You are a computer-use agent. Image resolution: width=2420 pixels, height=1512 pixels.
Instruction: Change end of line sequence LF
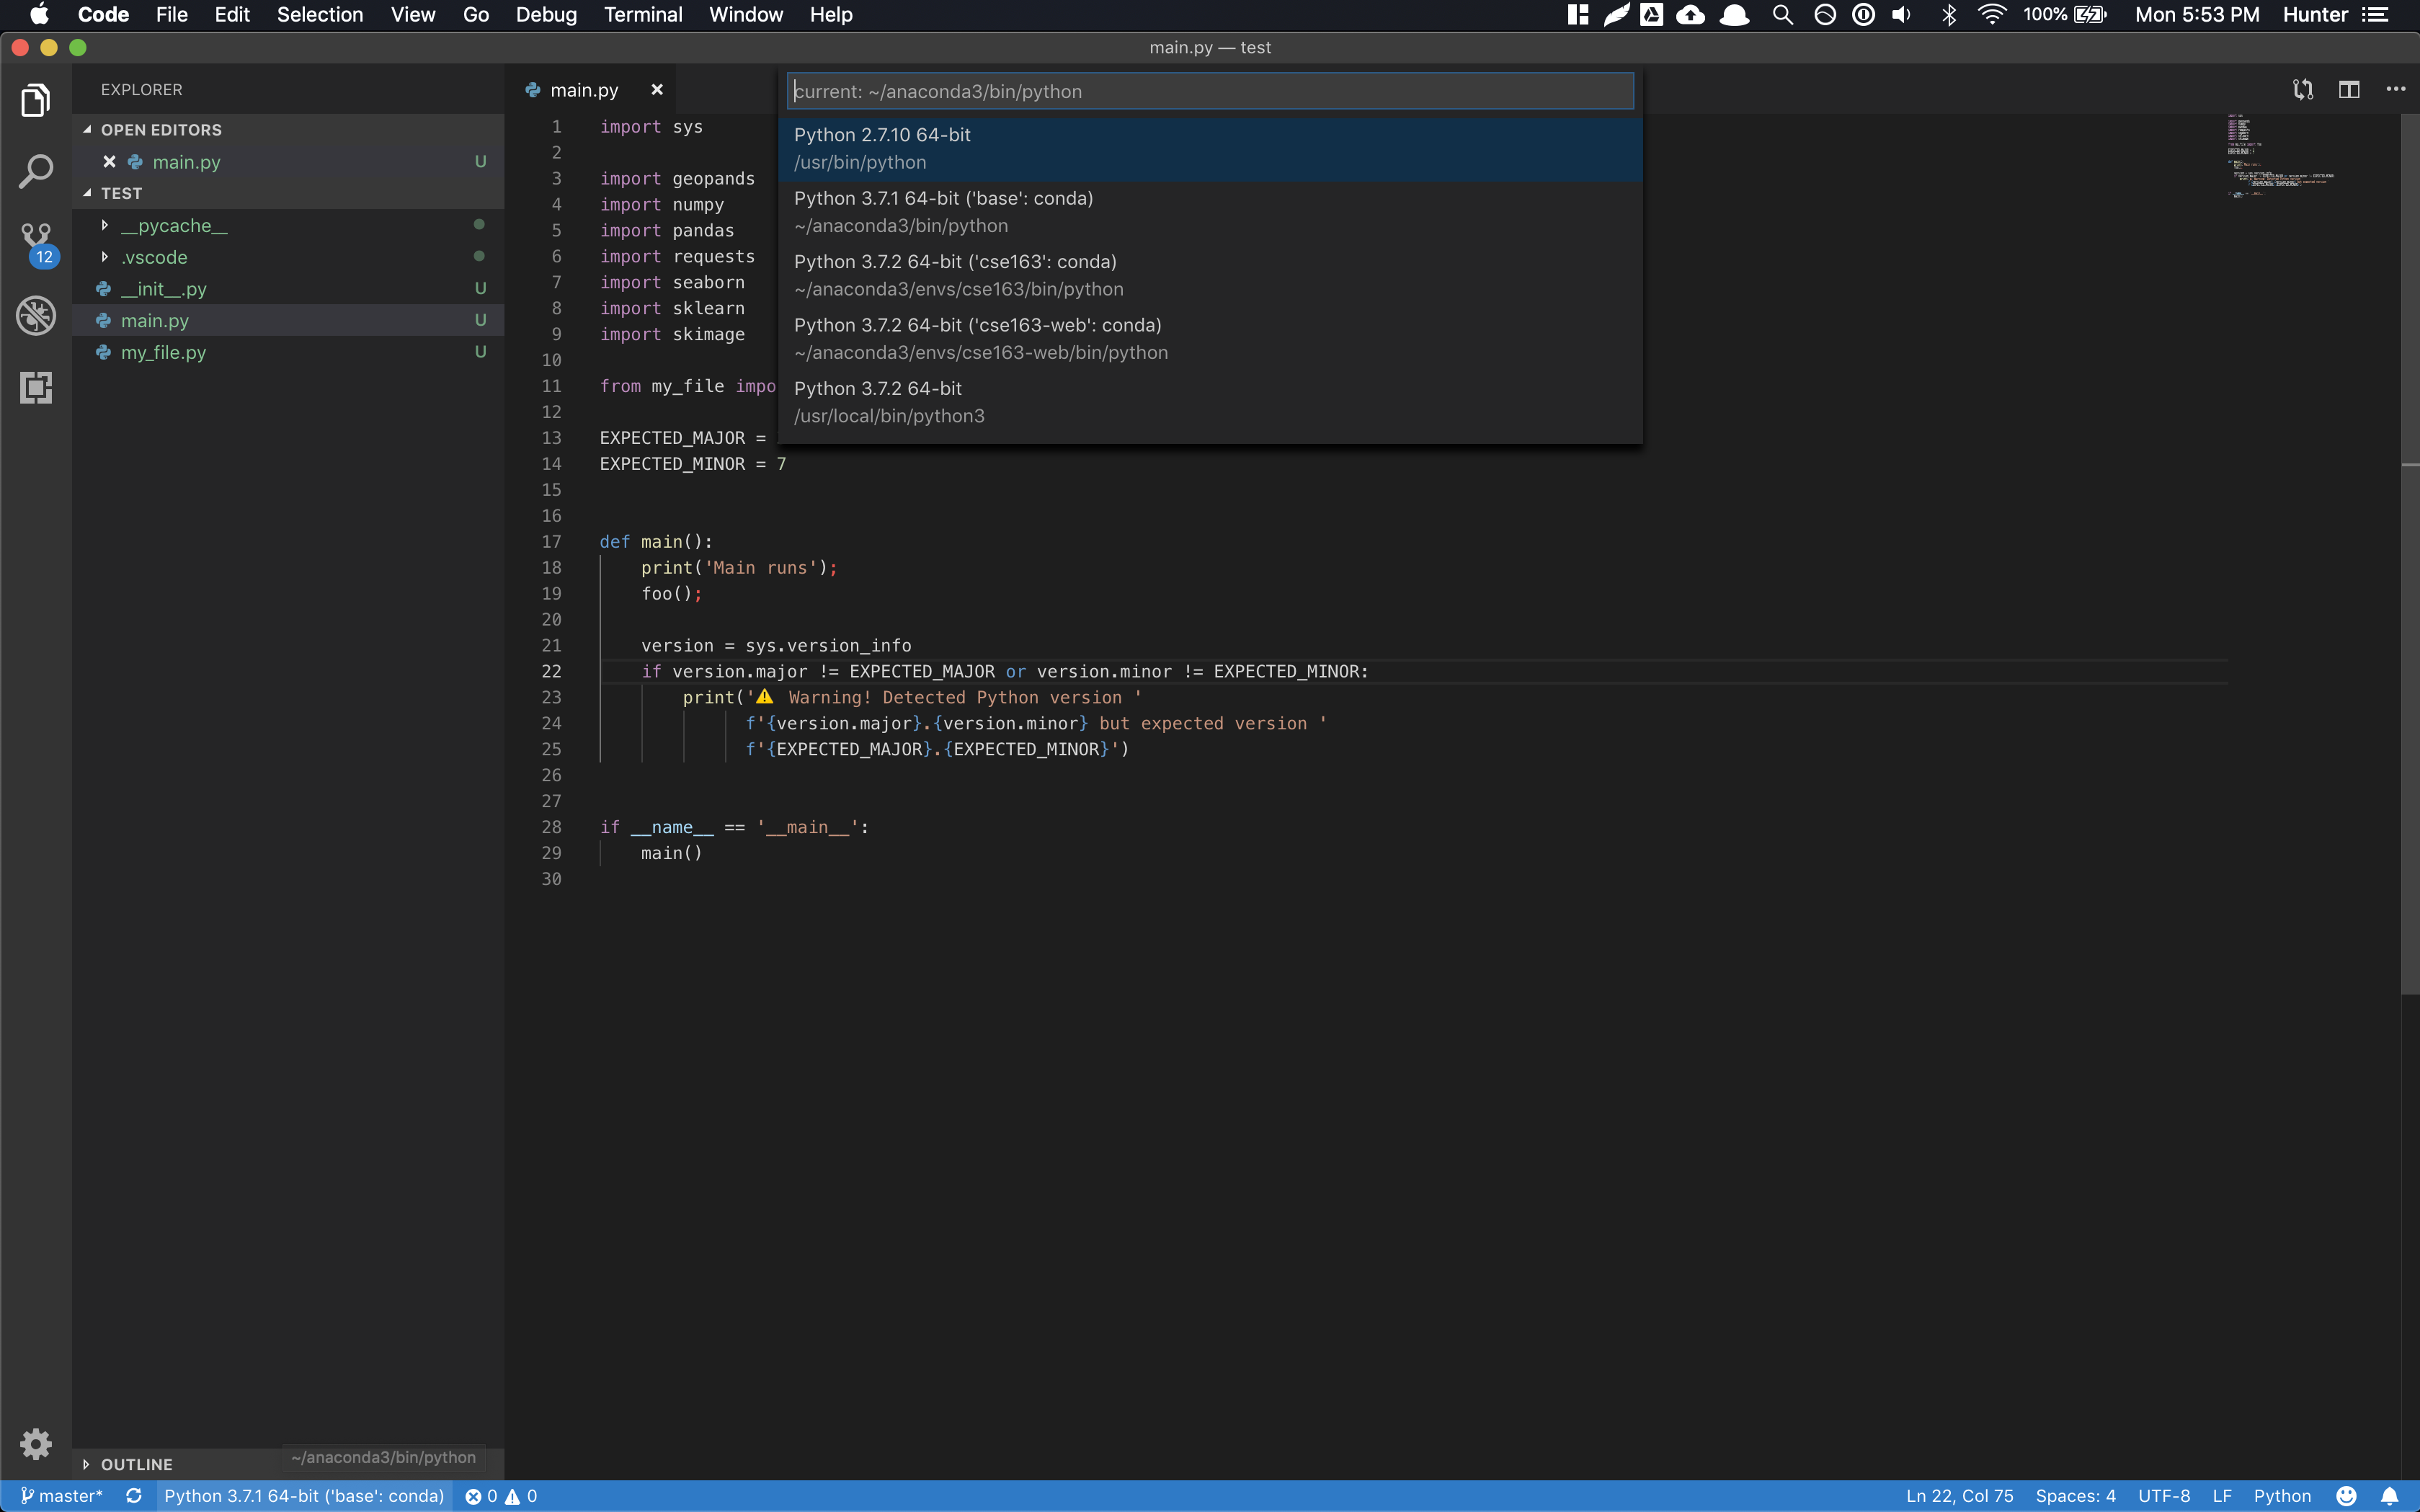(x=2222, y=1496)
